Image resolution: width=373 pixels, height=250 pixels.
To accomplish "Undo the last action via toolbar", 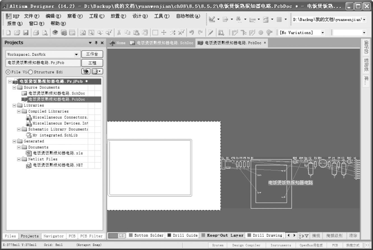I will [x=192, y=33].
